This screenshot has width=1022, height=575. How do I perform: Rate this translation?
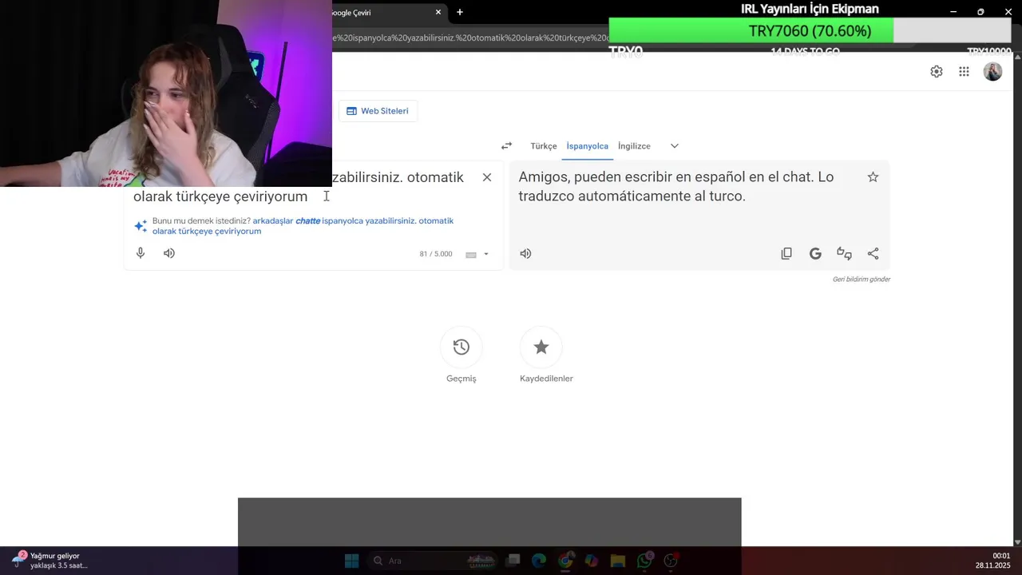(844, 253)
